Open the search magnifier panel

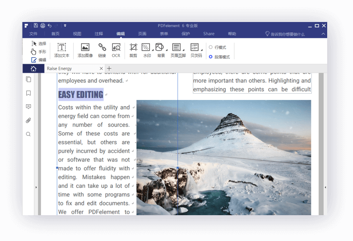coord(28,134)
